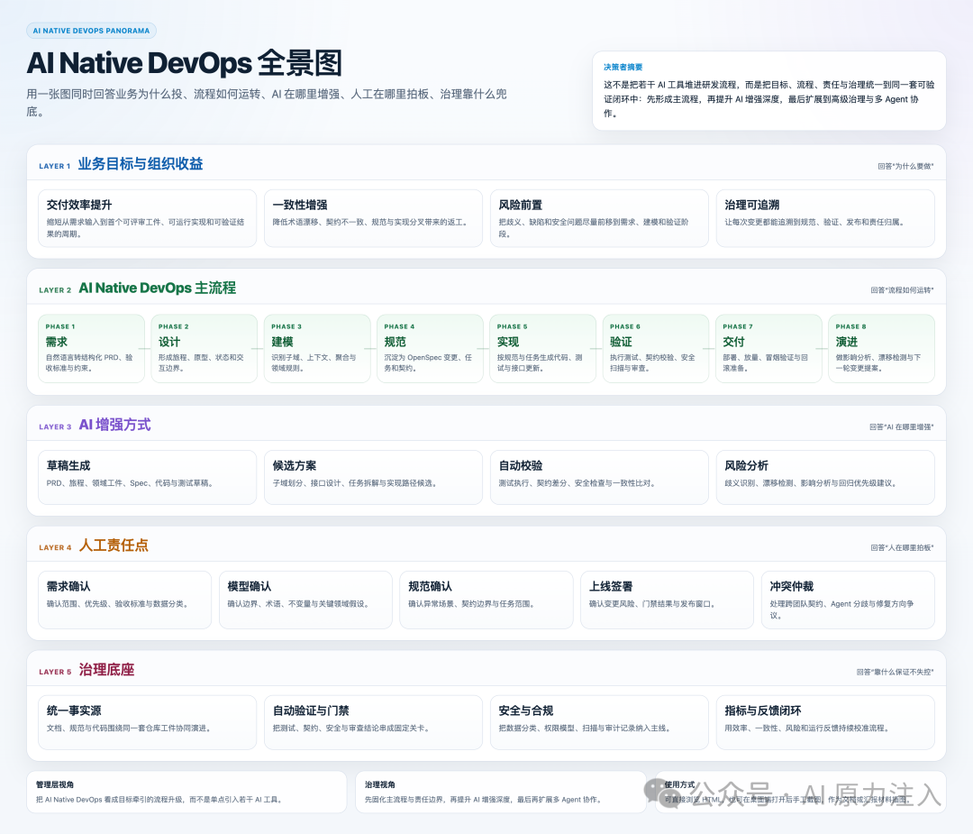Open the 管理层视角 footer card
Image resolution: width=973 pixels, height=834 pixels.
tap(186, 792)
